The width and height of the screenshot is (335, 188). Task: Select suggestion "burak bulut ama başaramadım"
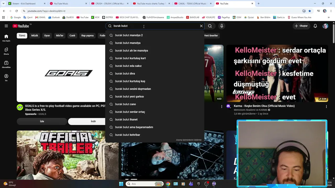coord(155,127)
